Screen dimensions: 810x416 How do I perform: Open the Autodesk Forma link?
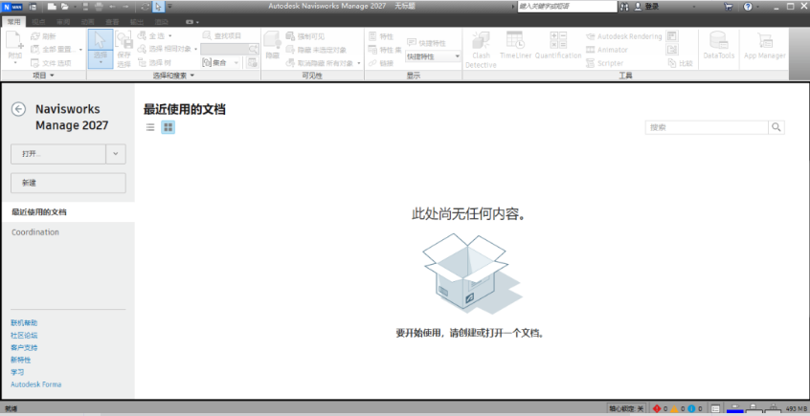(x=36, y=384)
